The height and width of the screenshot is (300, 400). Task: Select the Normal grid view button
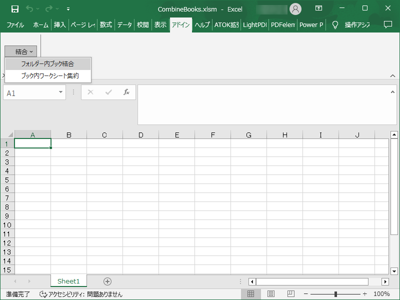tap(251, 294)
